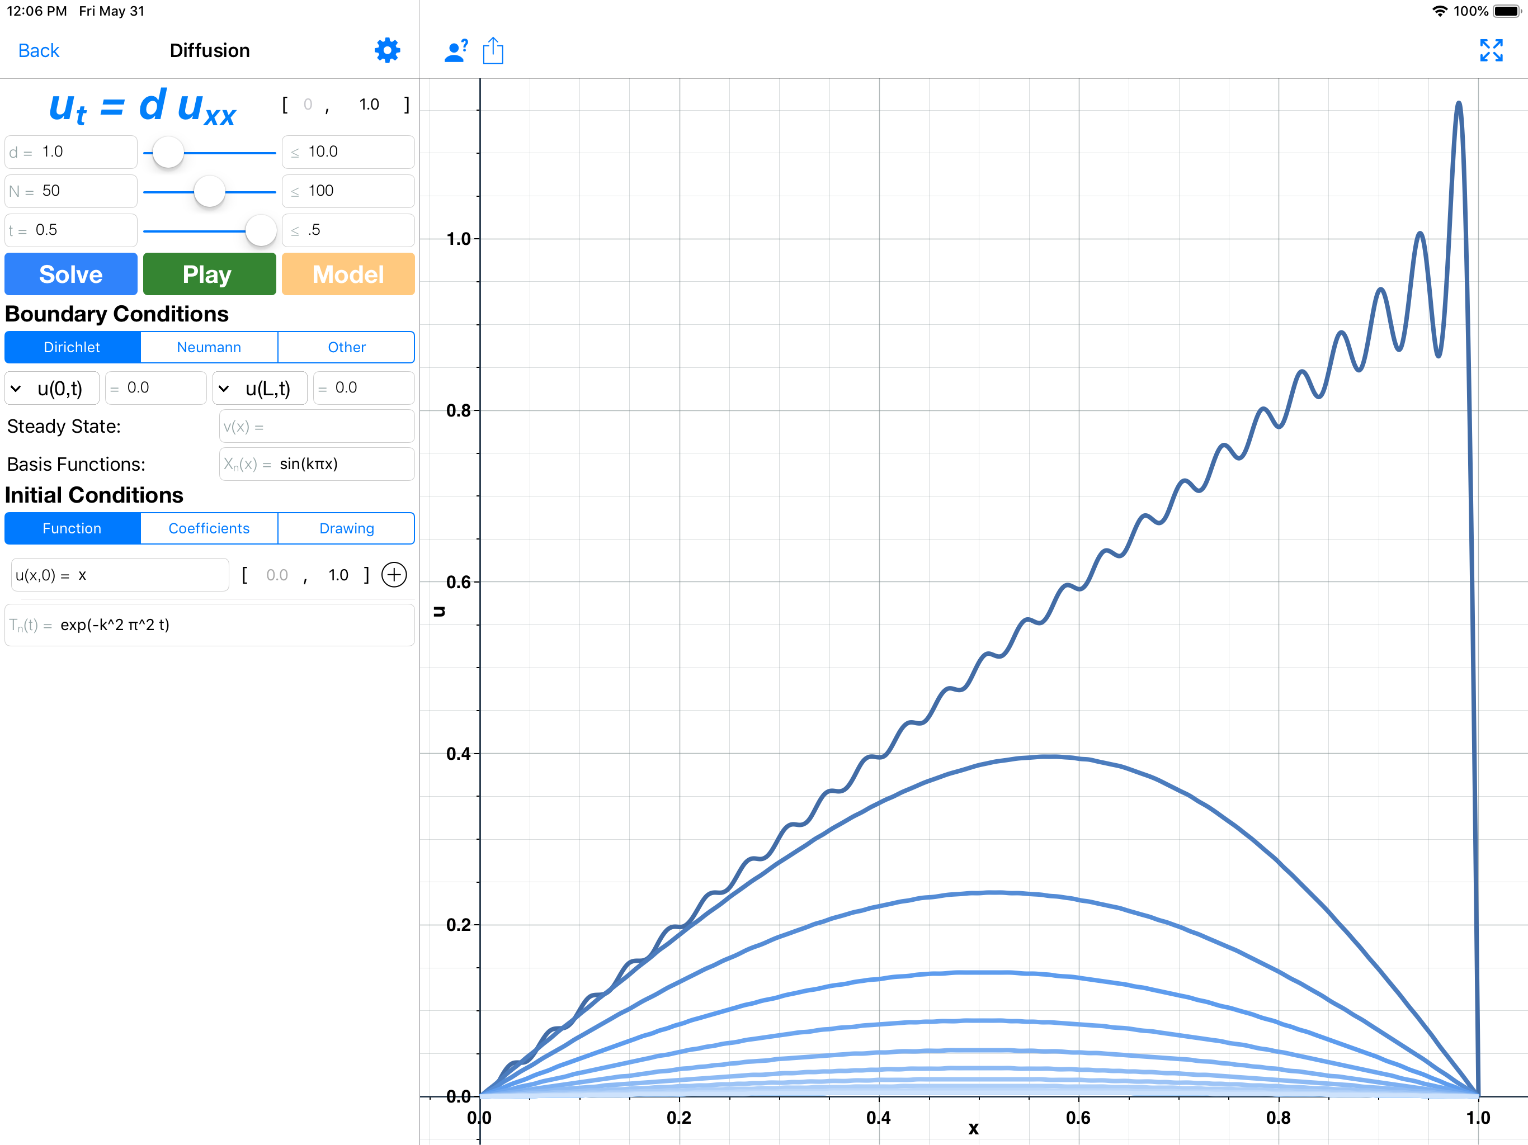Click the N slider handle
The height and width of the screenshot is (1145, 1528).
(209, 191)
